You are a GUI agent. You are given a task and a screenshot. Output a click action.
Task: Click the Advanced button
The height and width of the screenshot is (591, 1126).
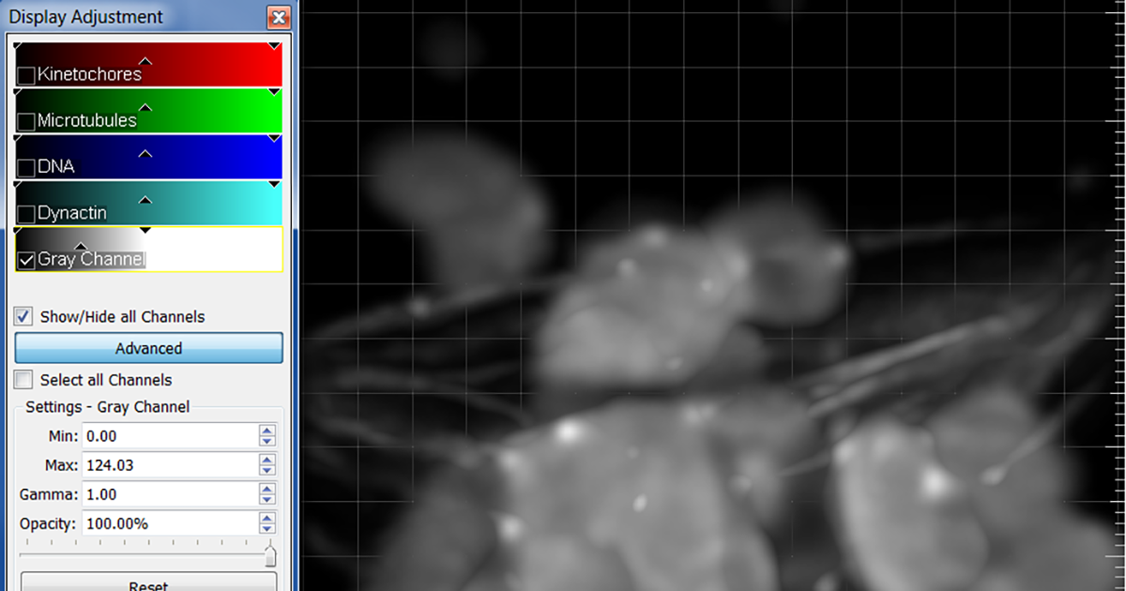[x=148, y=348]
